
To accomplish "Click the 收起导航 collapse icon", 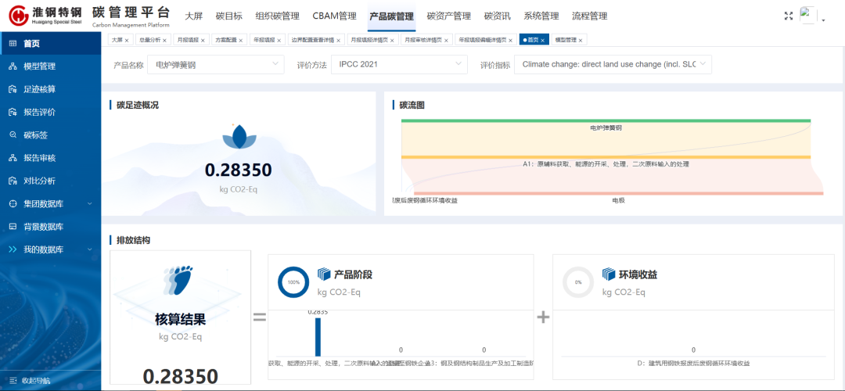I will click(x=13, y=380).
